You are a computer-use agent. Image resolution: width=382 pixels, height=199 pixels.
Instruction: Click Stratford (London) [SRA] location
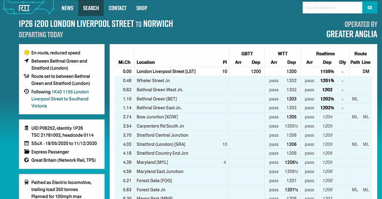[161, 144]
